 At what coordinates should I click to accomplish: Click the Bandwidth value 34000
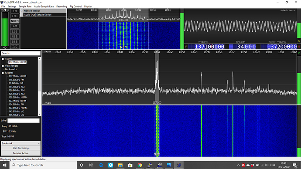(246, 47)
